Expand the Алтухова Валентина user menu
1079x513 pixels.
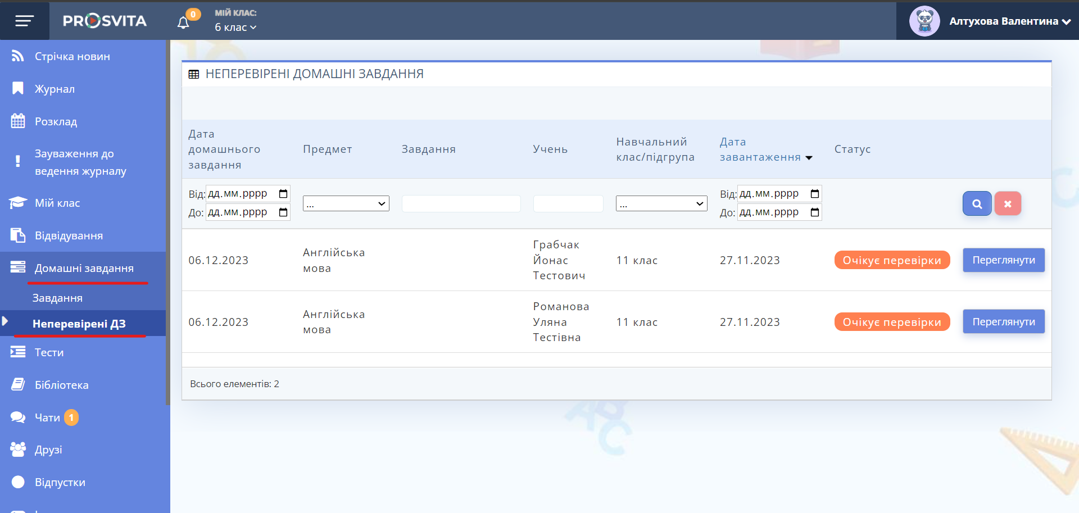coord(1009,21)
